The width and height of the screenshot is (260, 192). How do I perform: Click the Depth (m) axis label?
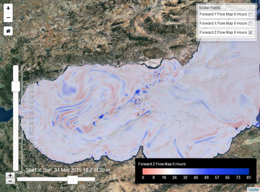point(21,173)
